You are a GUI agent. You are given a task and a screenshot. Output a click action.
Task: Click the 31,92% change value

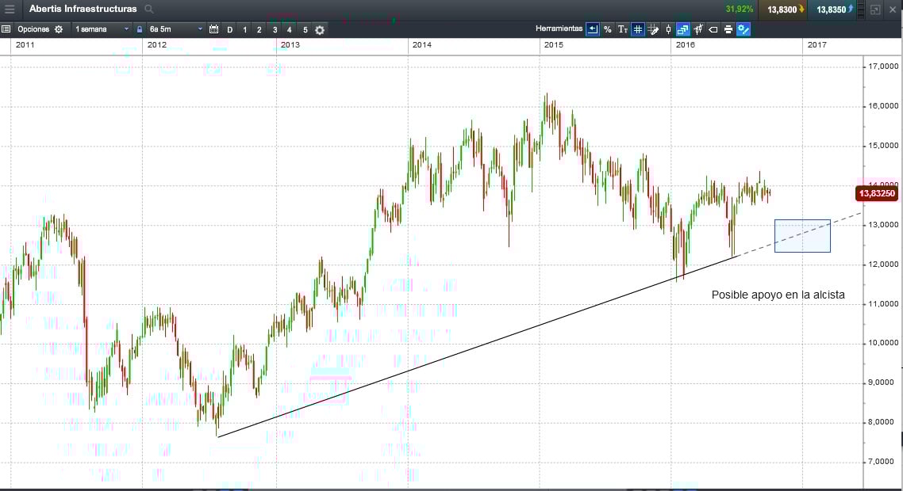click(x=740, y=10)
